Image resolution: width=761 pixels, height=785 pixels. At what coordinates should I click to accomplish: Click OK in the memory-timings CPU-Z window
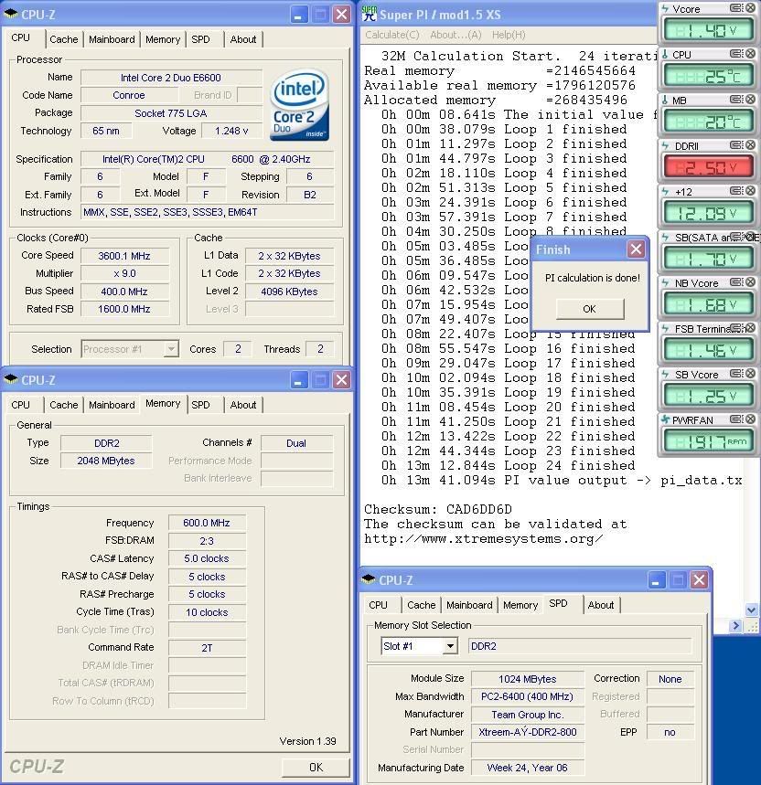click(x=316, y=768)
